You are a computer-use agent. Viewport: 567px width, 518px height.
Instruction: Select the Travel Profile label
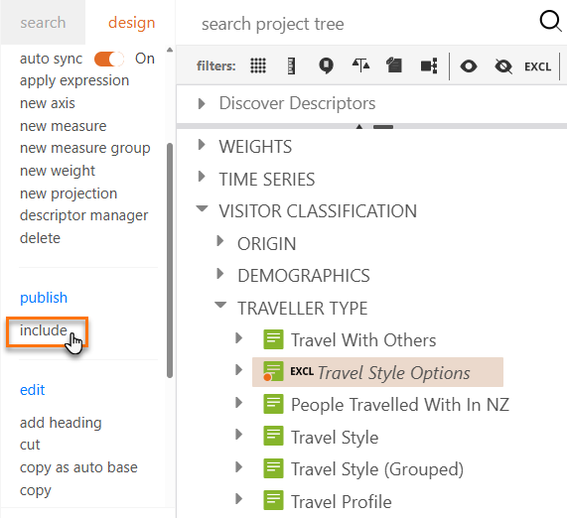click(x=341, y=502)
